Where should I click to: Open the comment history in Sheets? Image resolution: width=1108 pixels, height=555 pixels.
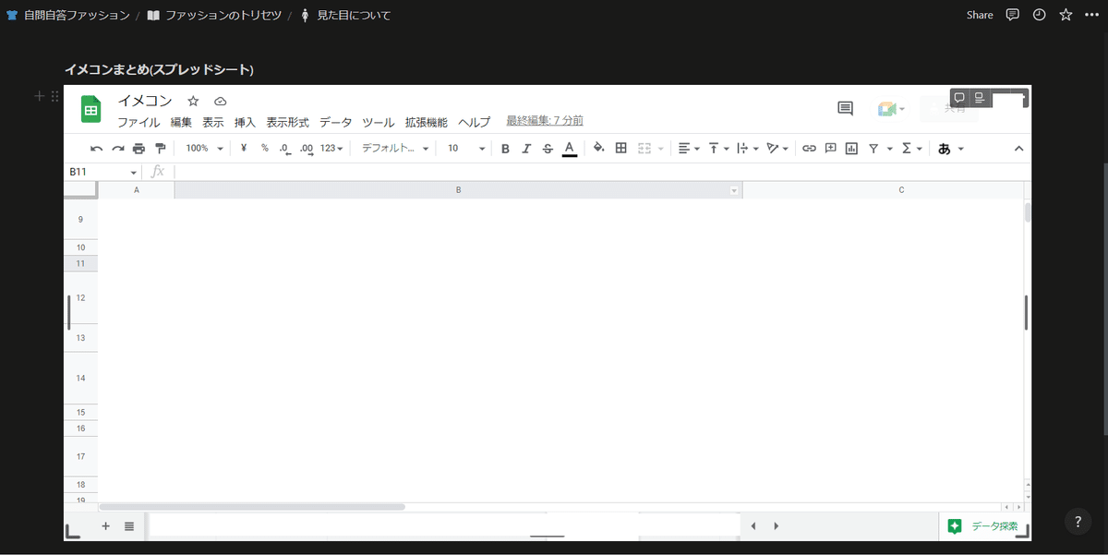pos(845,109)
